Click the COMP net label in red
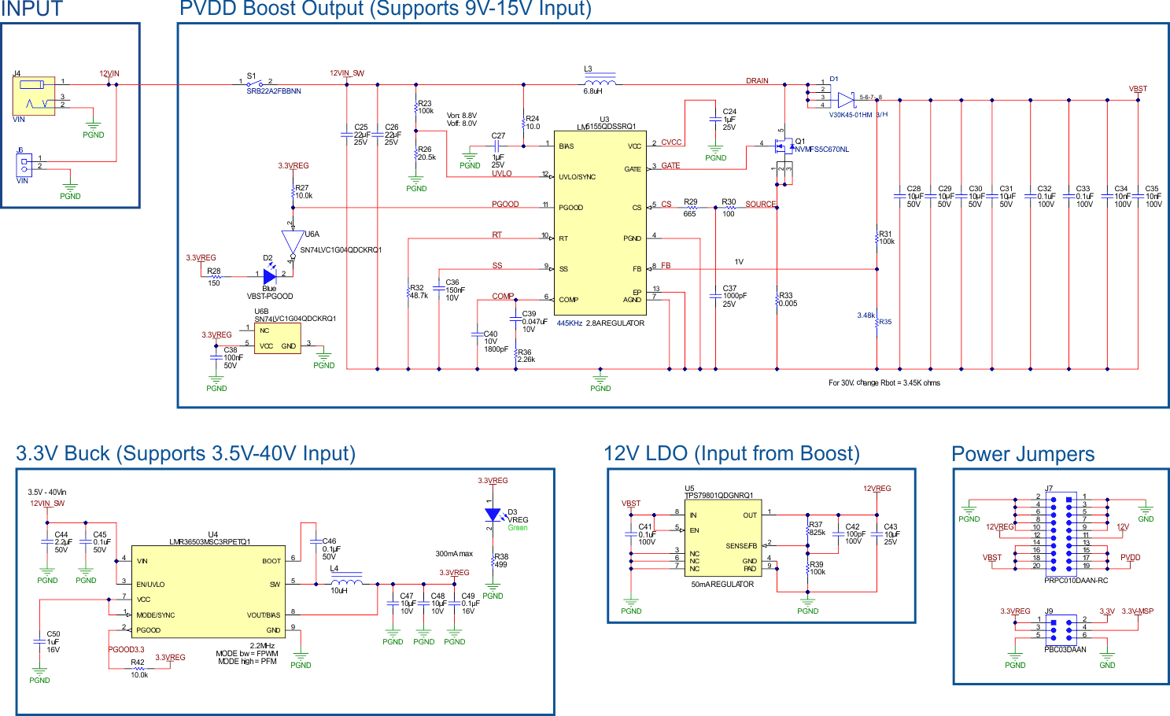The height and width of the screenshot is (716, 1170). coord(503,297)
